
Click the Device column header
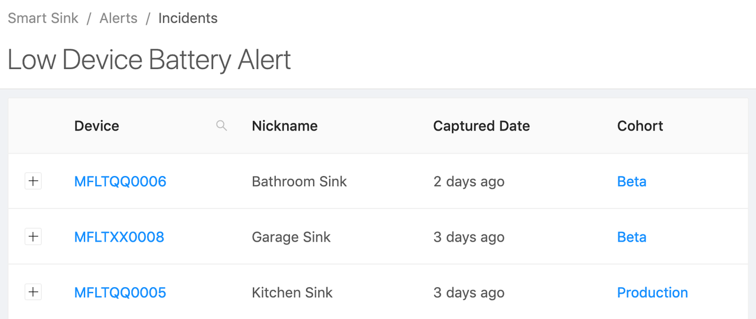point(97,126)
